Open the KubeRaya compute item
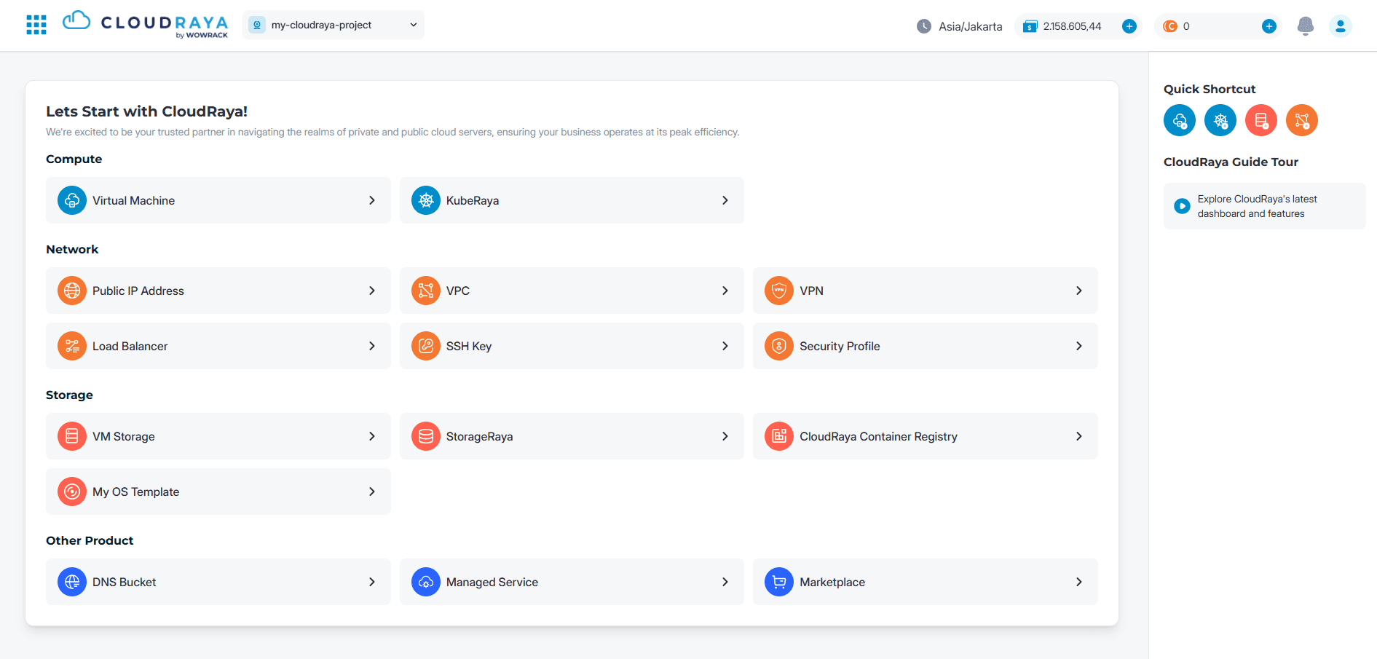This screenshot has height=659, width=1377. pos(571,200)
